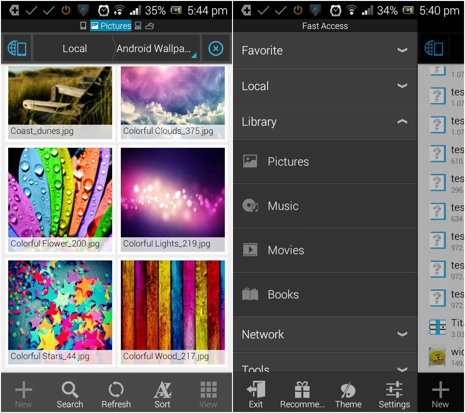The height and width of the screenshot is (413, 465).
Task: Tap the Local breadcrumb
Action: click(75, 48)
